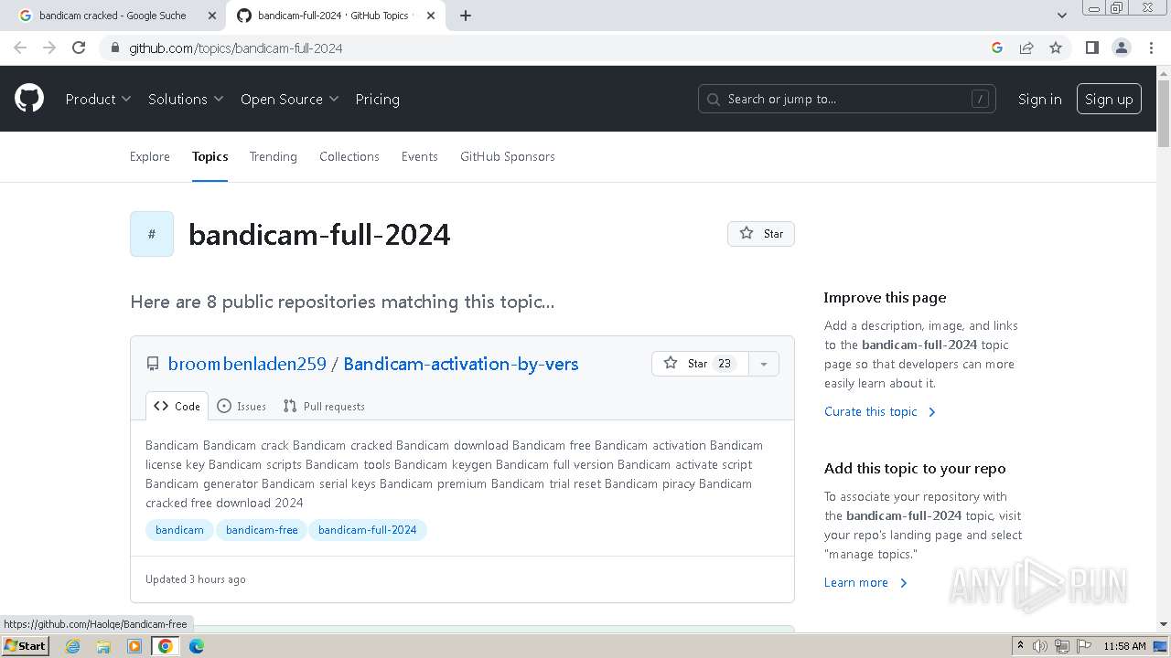Click the taskbar clock showing 11:58 AM

click(1124, 646)
